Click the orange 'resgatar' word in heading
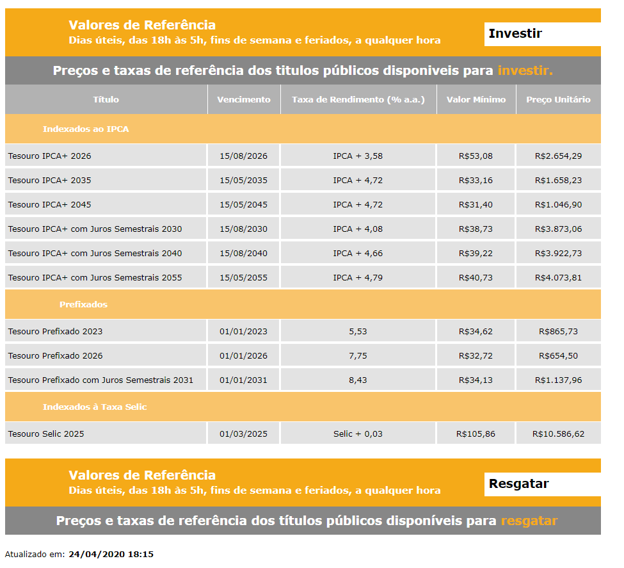Image resolution: width=624 pixels, height=568 pixels. tap(529, 521)
